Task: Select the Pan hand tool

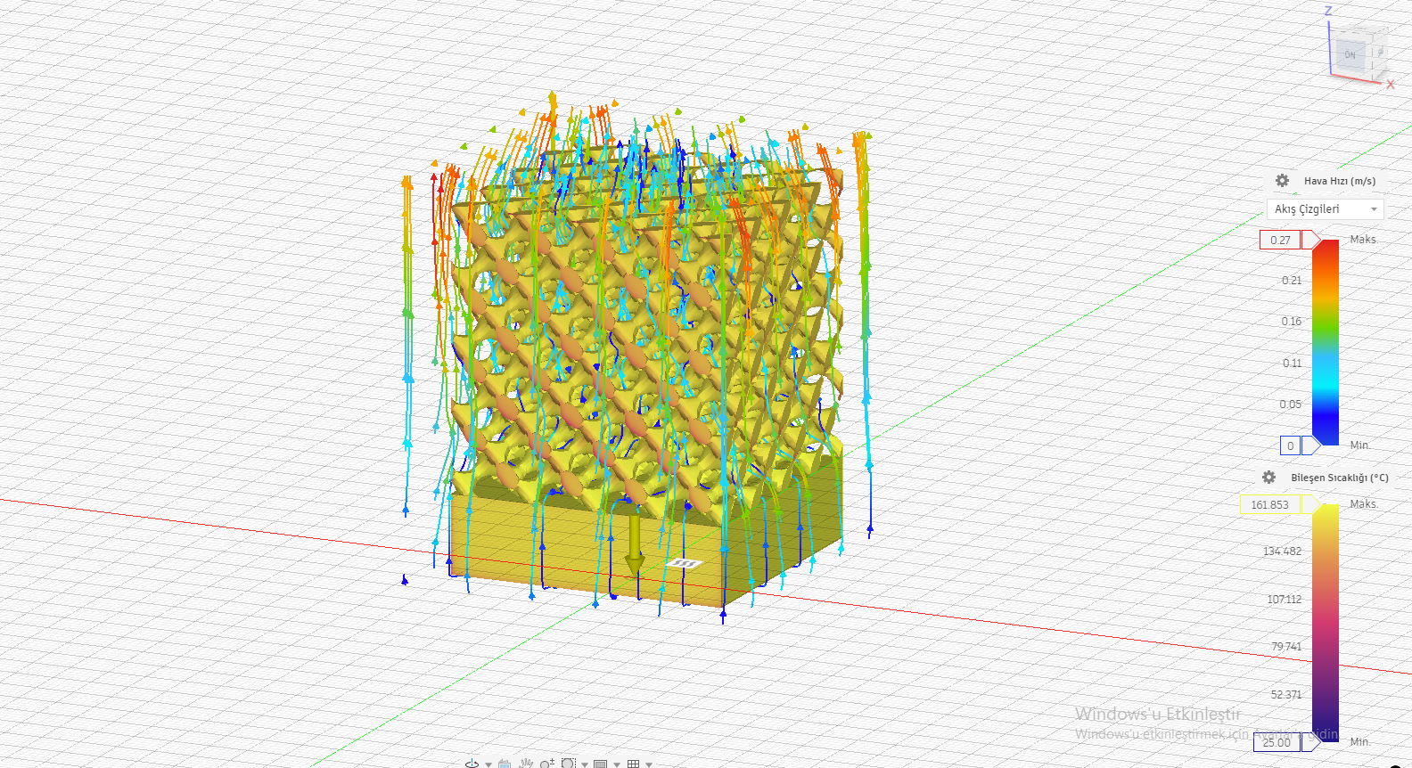Action: pyautogui.click(x=526, y=764)
